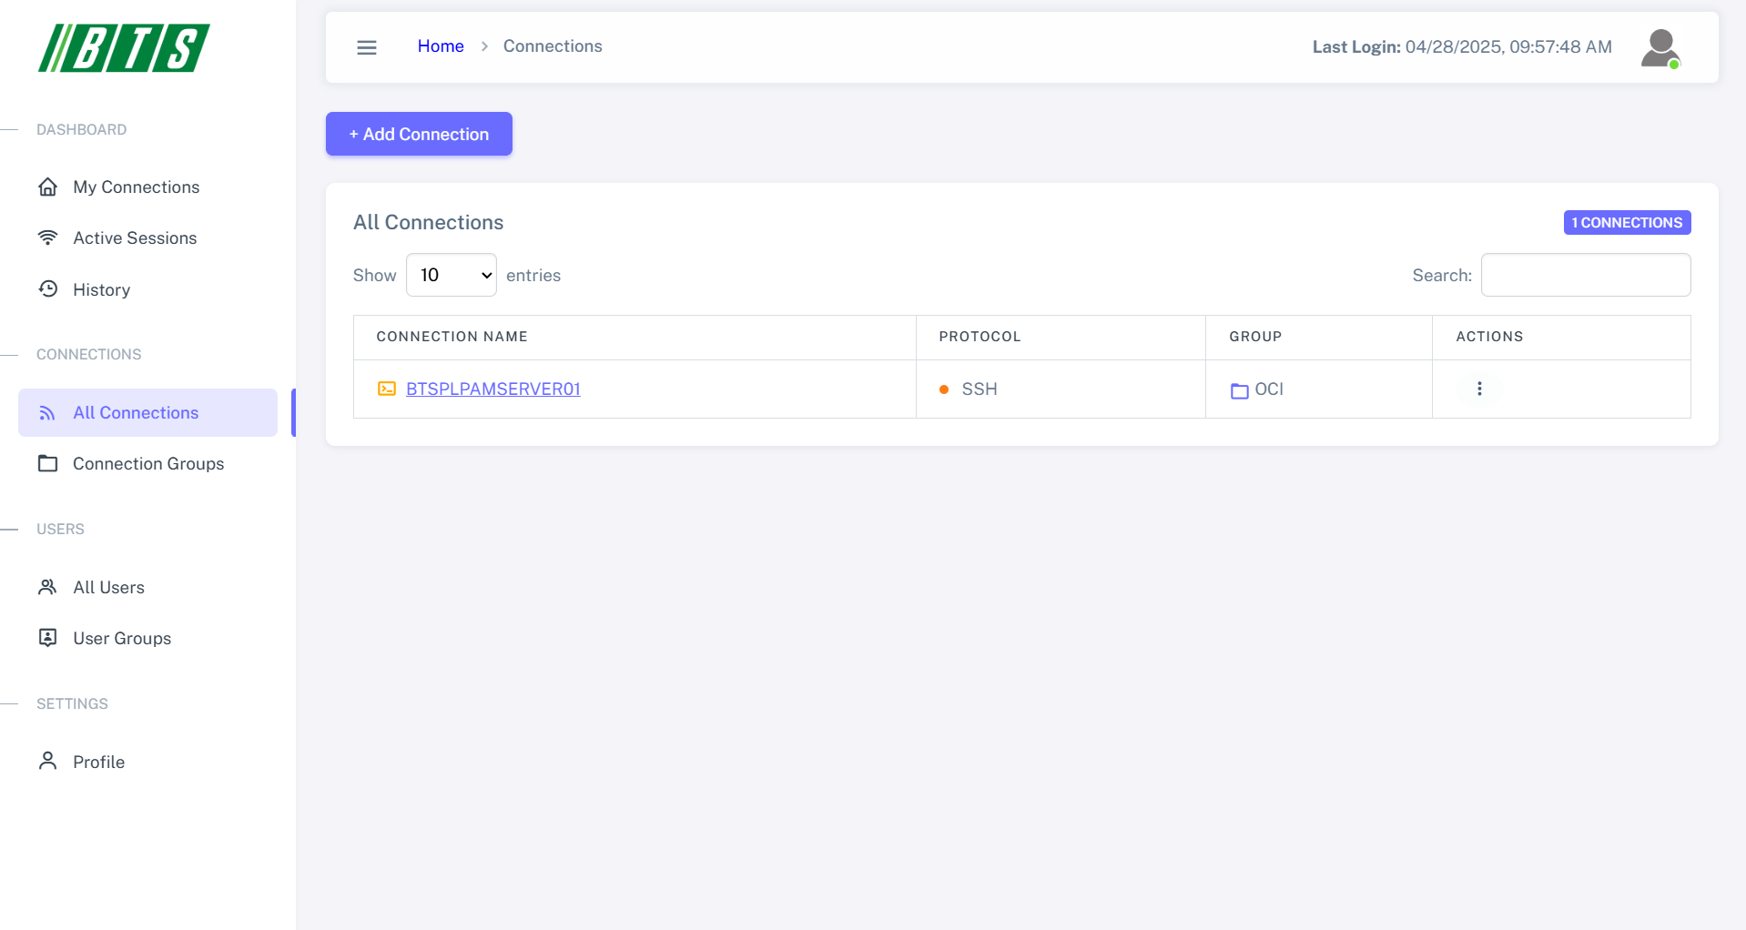1746x930 pixels.
Task: Click the Add Connection button
Action: pyautogui.click(x=418, y=134)
